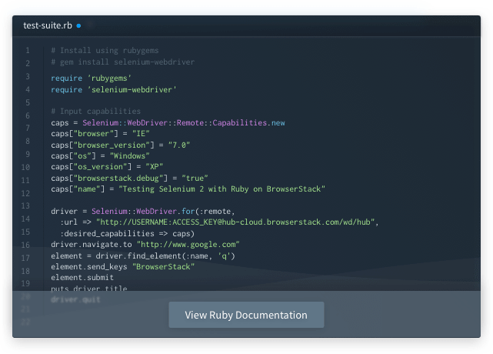Click the caps["browserstack.debug"] = "true" line
The image size is (493, 354).
click(x=129, y=178)
